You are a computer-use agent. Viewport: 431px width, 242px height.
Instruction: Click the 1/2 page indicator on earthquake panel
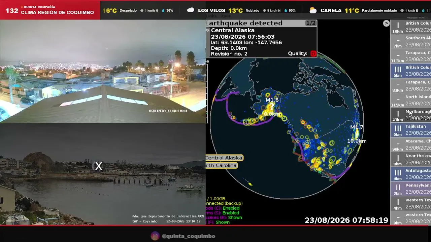coord(310,23)
